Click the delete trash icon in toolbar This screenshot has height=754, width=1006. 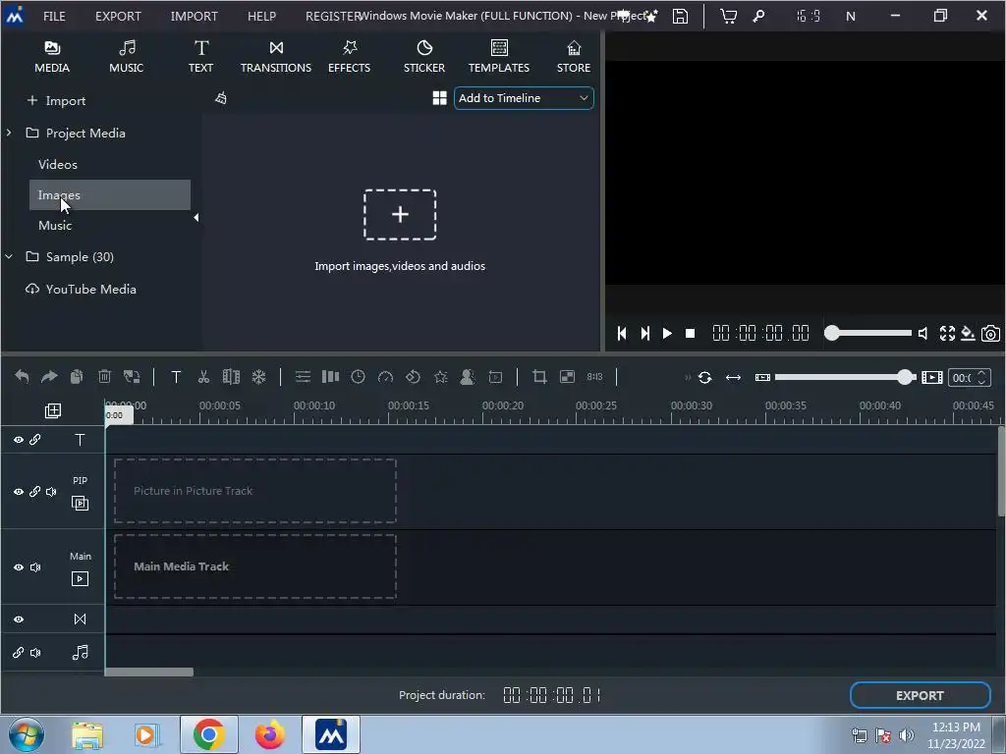104,377
